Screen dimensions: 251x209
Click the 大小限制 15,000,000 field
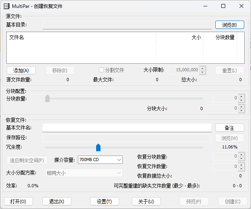(x=183, y=70)
